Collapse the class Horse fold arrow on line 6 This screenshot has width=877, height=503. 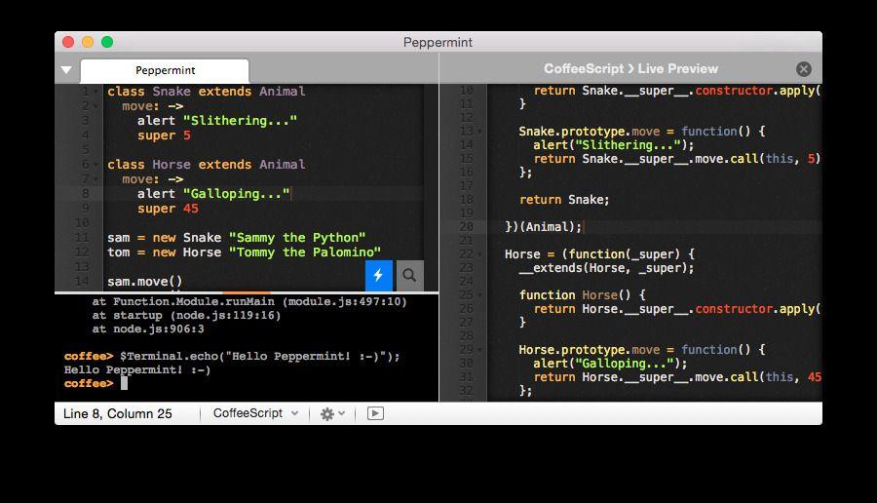point(96,165)
